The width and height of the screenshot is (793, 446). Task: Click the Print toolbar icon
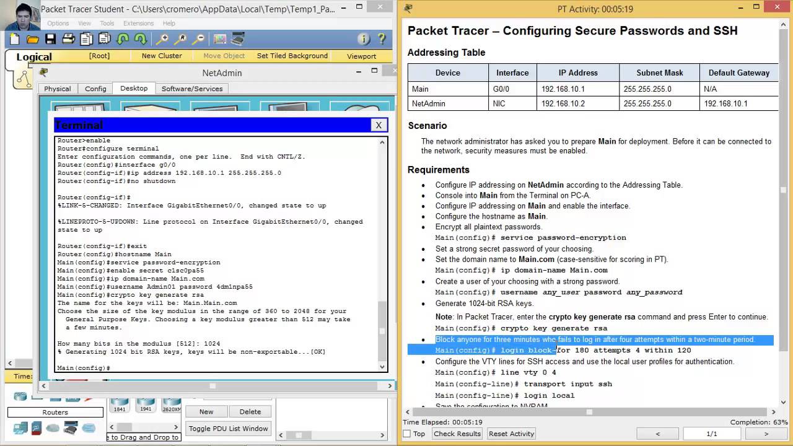point(69,39)
